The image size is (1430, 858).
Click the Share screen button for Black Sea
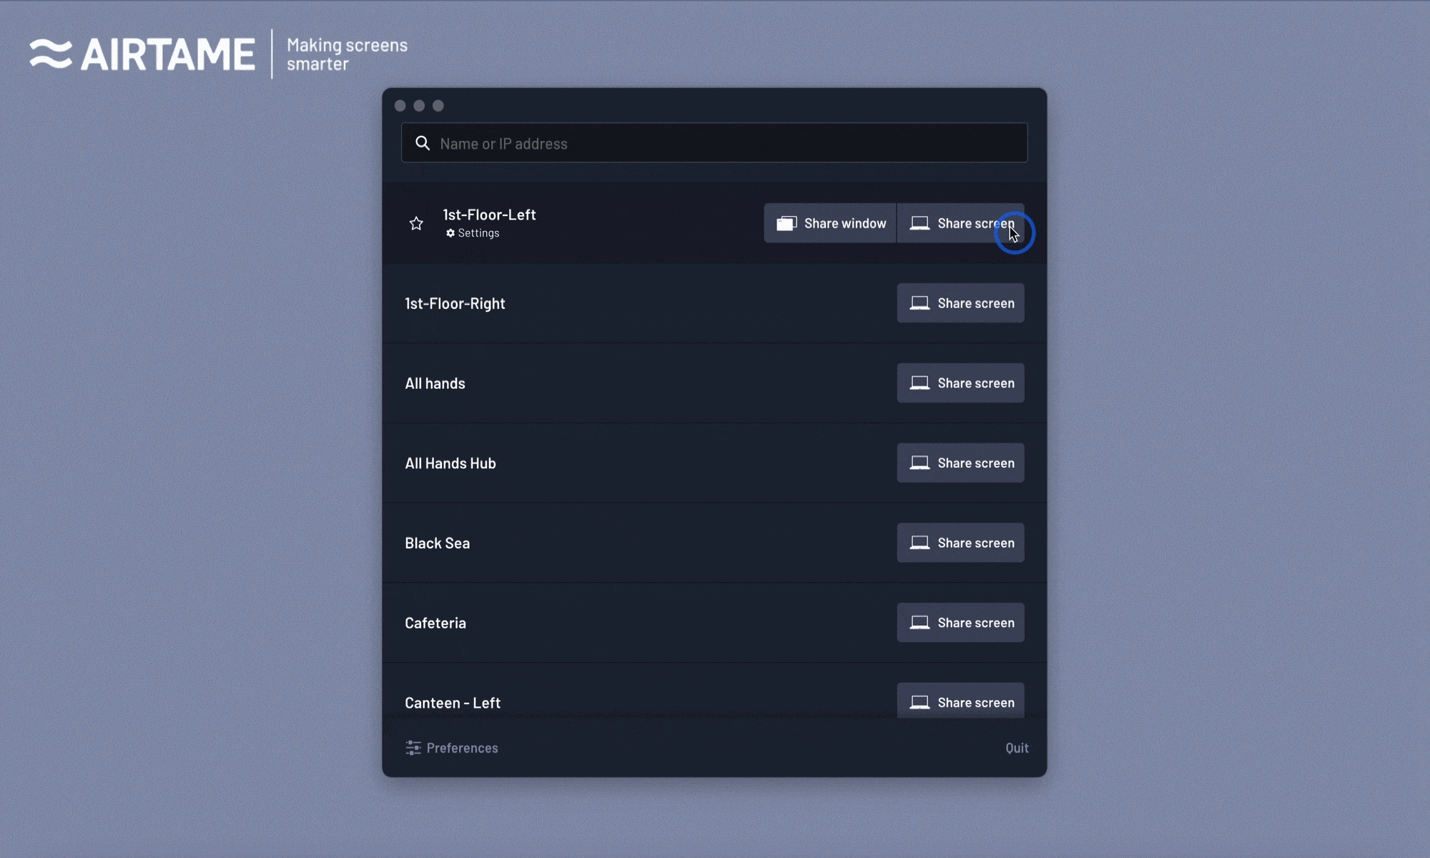point(960,543)
